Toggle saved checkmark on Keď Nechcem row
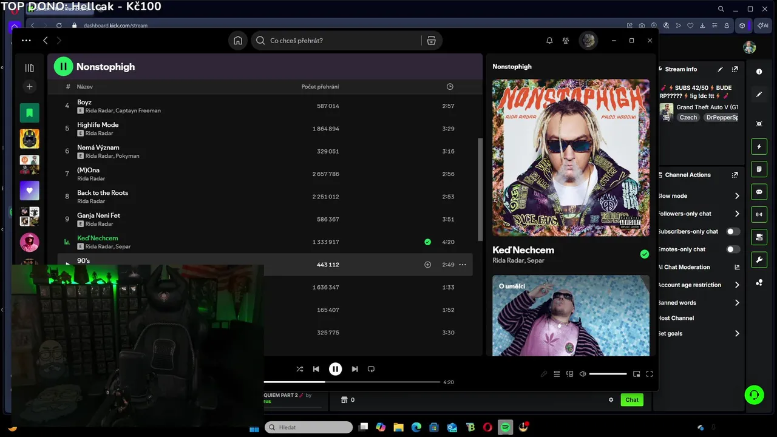 tap(427, 242)
